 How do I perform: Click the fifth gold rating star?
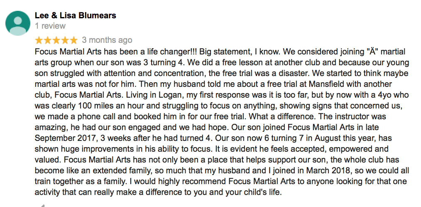pyautogui.click(x=74, y=40)
